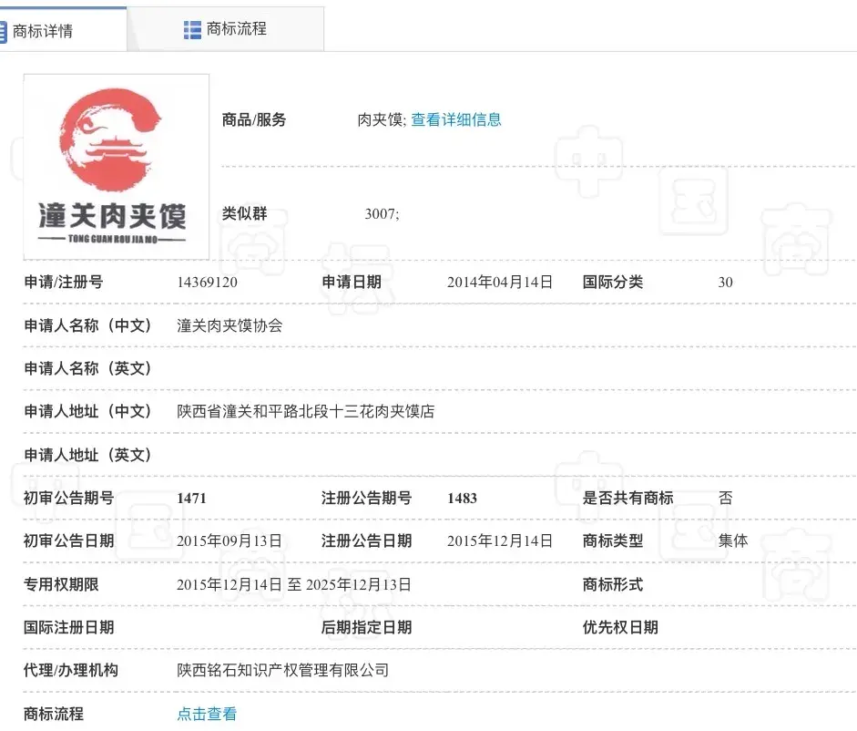
Task: Select registration announcement date 2015年12月14日
Action: (x=500, y=541)
